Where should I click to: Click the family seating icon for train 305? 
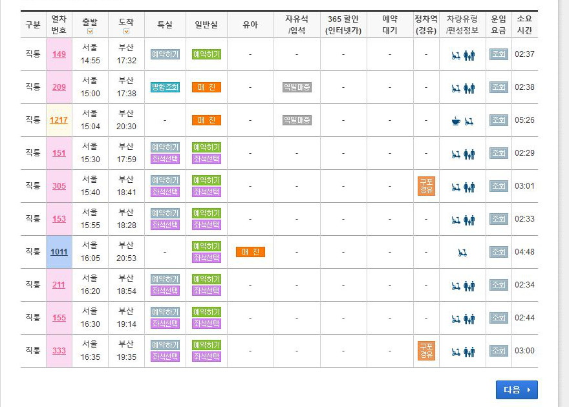469,187
